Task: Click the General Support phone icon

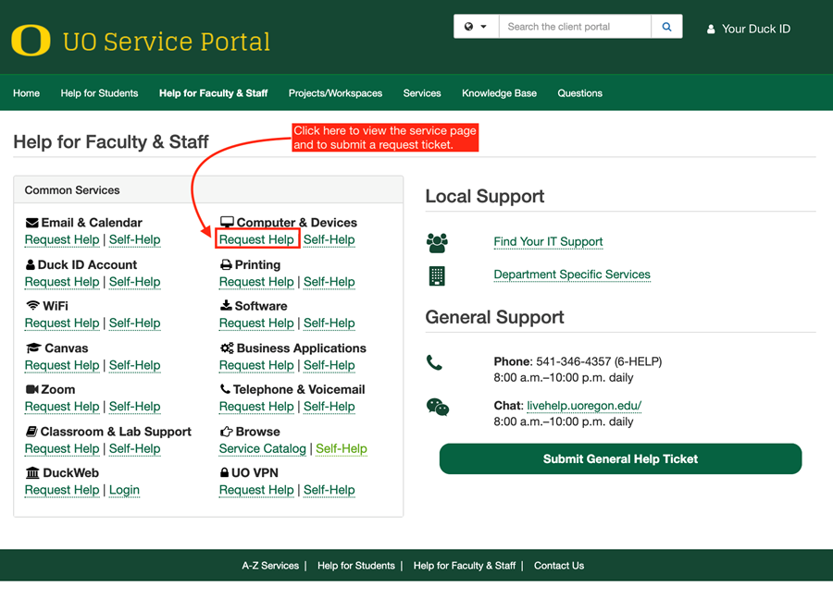Action: click(435, 362)
